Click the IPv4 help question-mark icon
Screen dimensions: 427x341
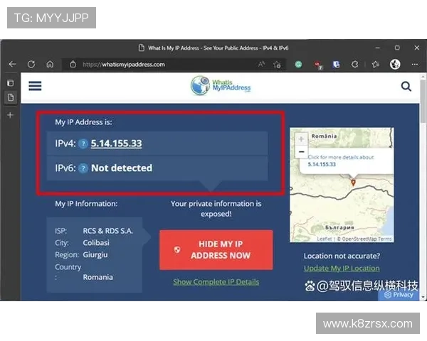[x=83, y=144]
